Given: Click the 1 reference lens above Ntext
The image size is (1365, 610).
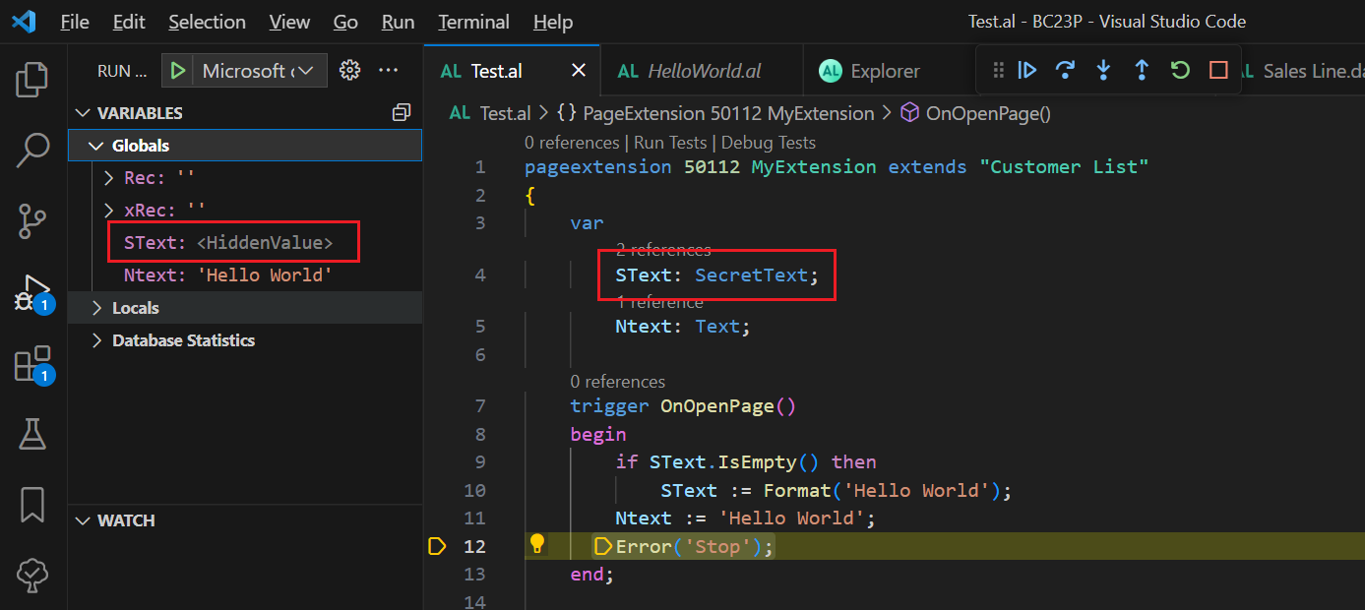Looking at the screenshot, I should pyautogui.click(x=659, y=302).
